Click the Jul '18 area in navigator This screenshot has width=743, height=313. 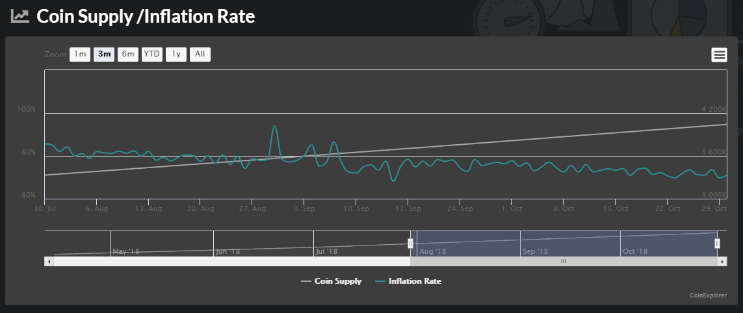tap(326, 251)
